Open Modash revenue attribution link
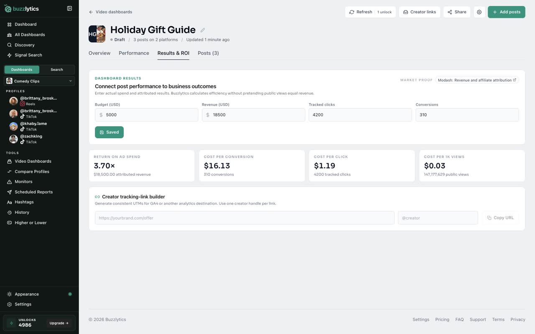 pos(477,80)
